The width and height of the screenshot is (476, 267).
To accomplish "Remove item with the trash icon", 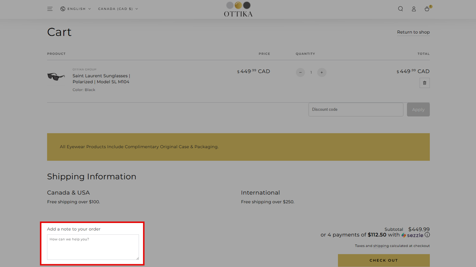I will (424, 83).
